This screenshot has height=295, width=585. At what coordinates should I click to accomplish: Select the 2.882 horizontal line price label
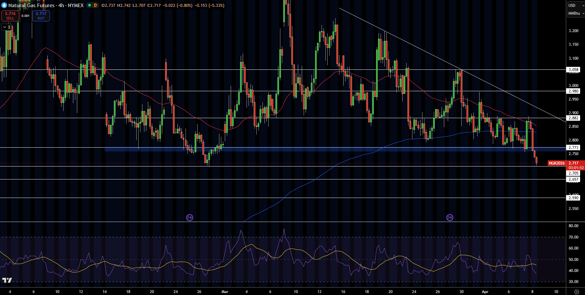point(573,118)
